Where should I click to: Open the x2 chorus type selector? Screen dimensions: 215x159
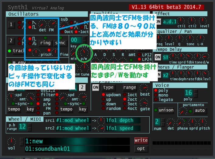coord(166,75)
